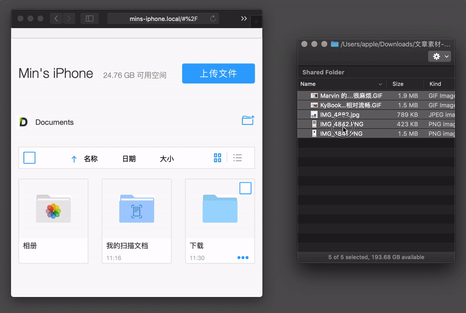The height and width of the screenshot is (313, 466).
Task: Select the KyBook…相对流畅.GIF file row
Action: (x=376, y=105)
